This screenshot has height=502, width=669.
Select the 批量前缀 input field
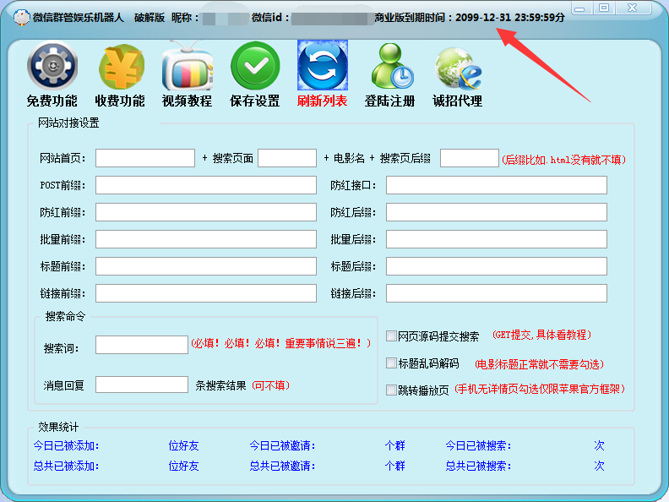coord(206,239)
